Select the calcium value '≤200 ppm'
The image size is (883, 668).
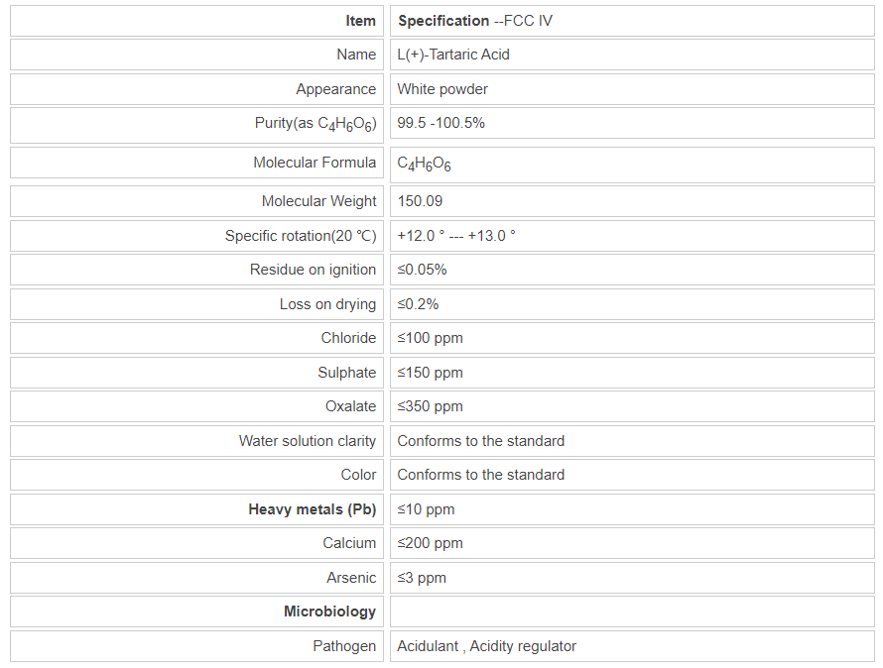point(430,543)
